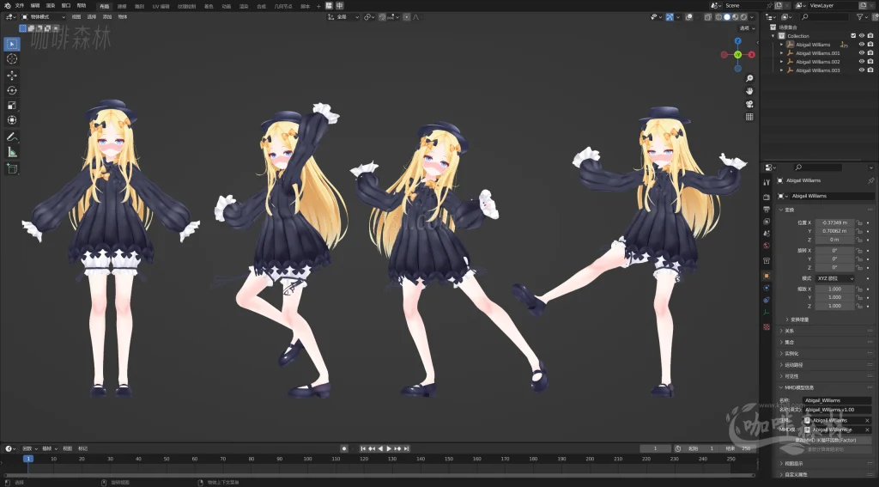Choose the Move tool

tap(12, 76)
